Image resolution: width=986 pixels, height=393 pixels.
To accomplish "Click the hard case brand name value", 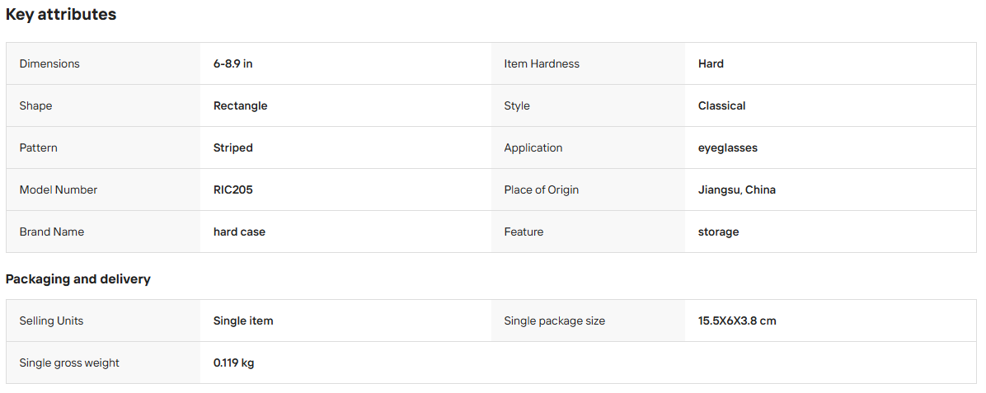I will click(240, 232).
